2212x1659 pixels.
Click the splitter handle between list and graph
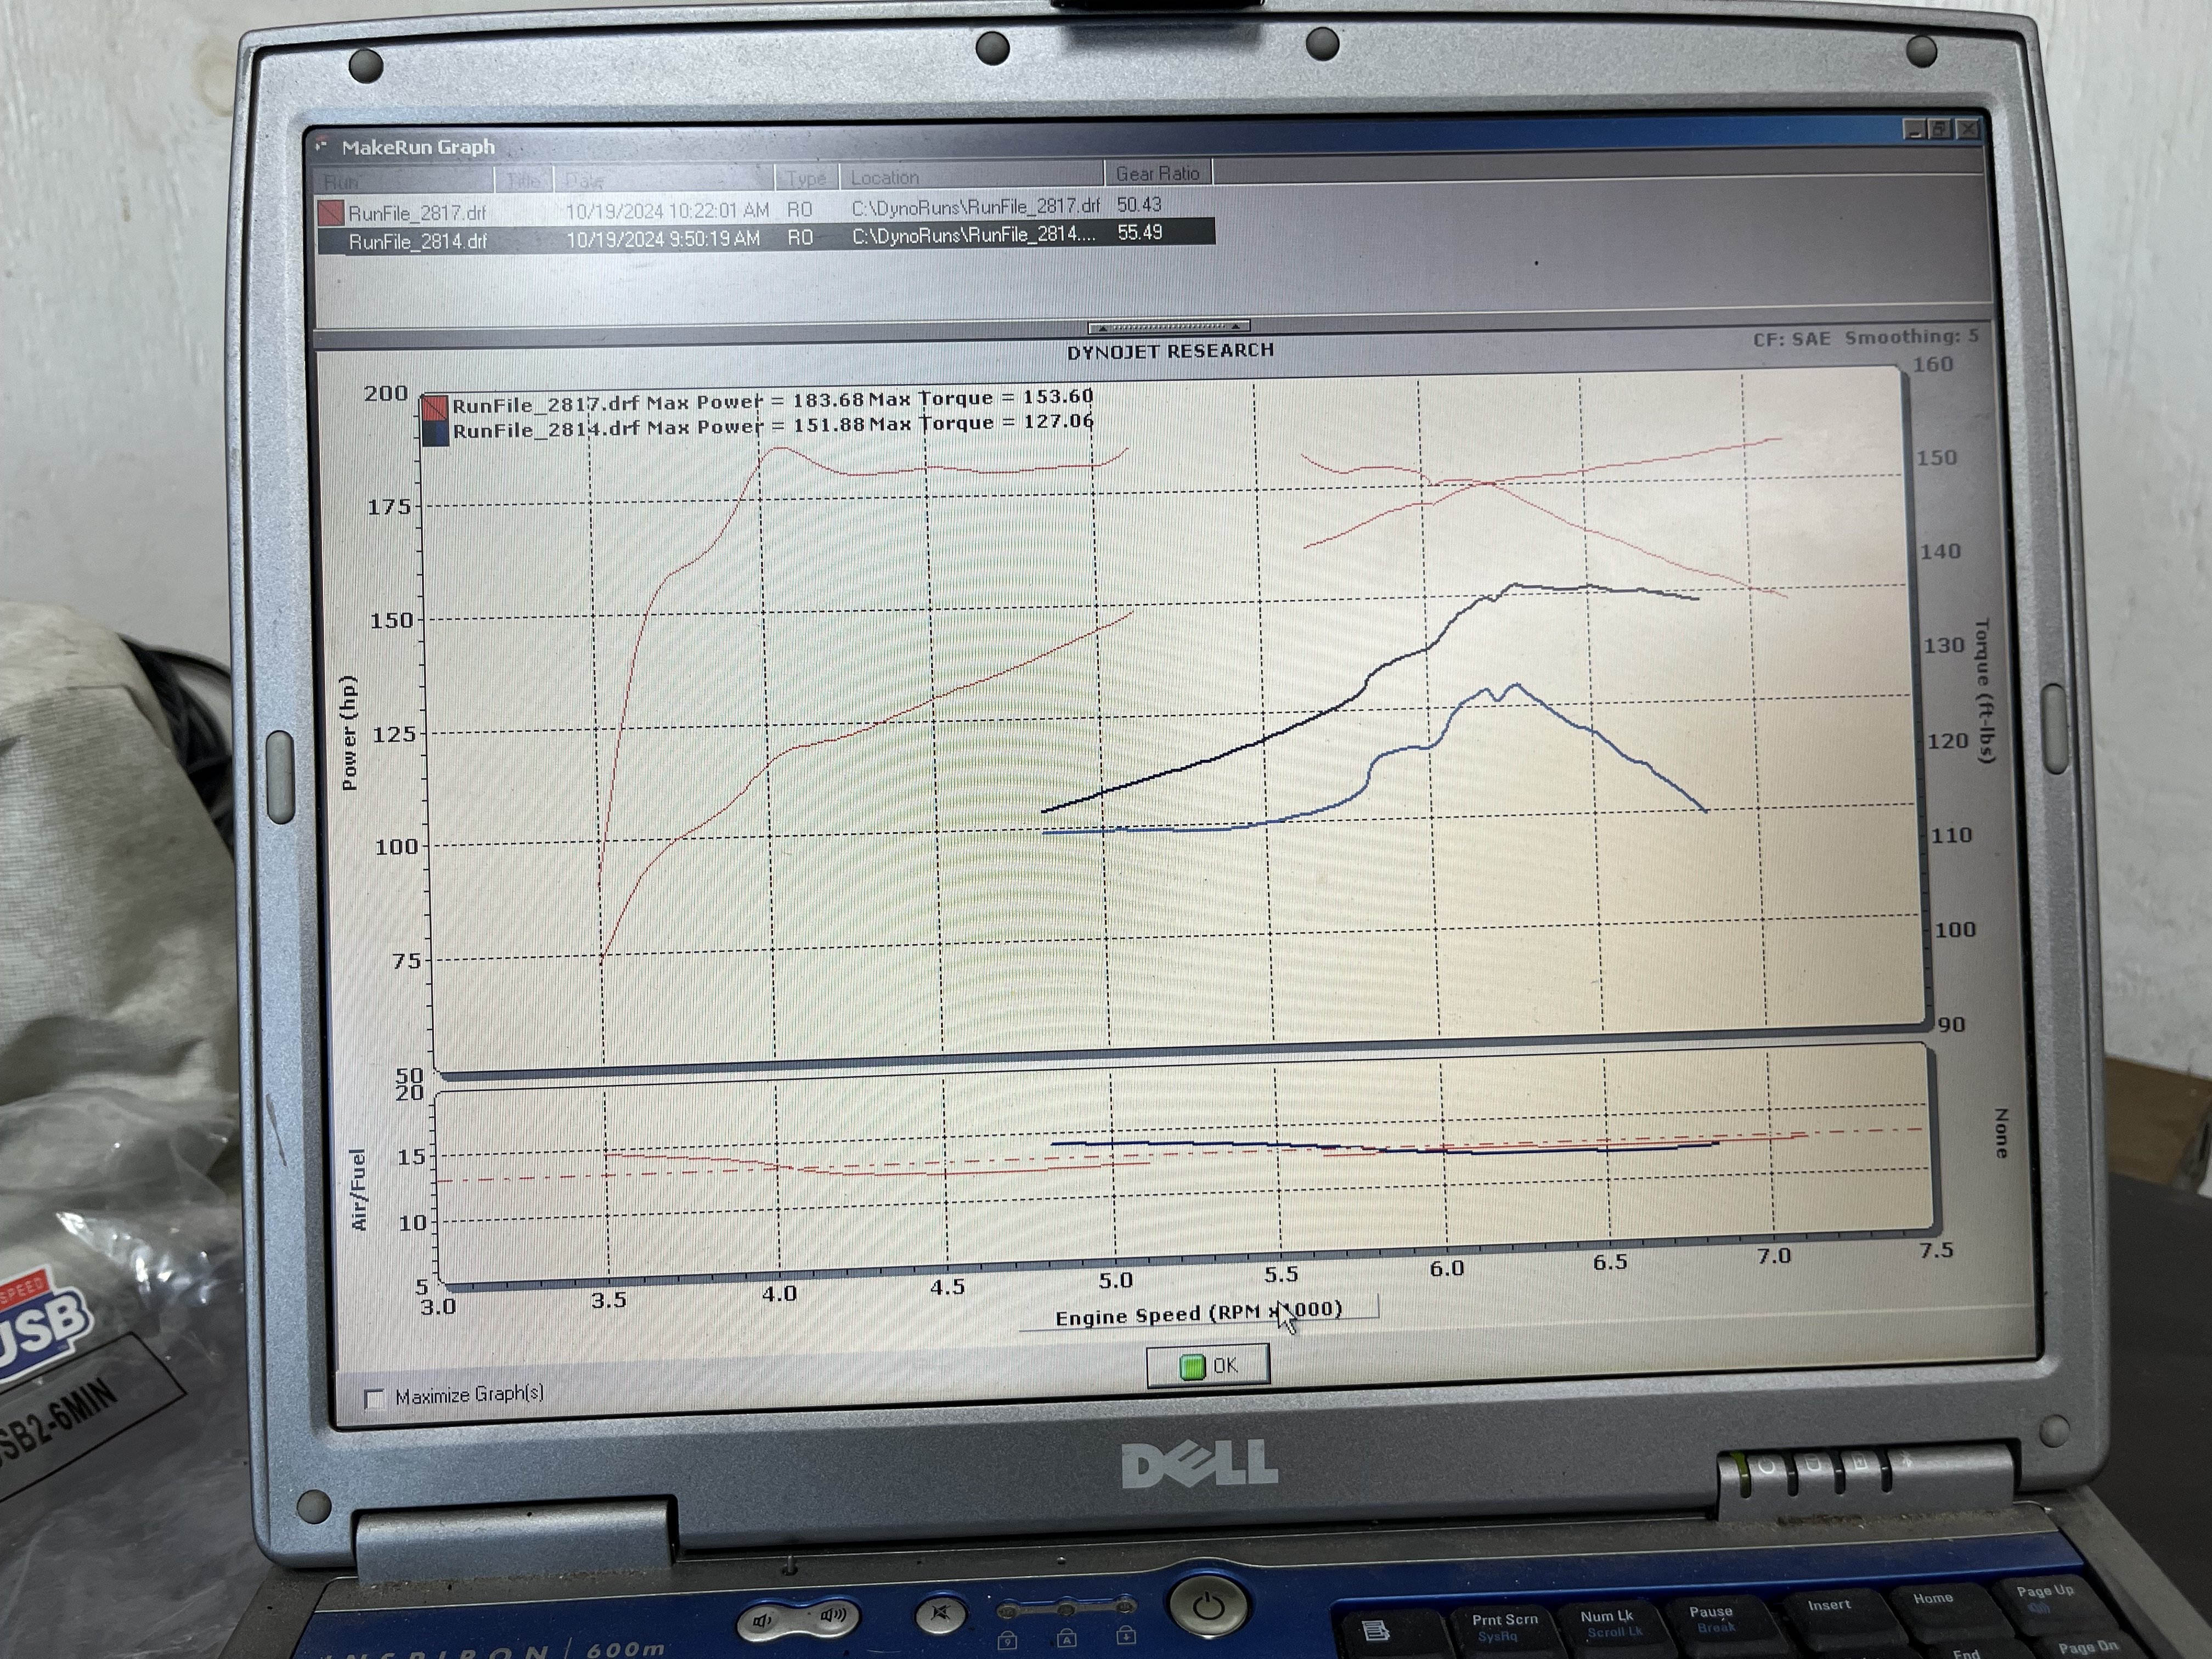tap(1168, 326)
